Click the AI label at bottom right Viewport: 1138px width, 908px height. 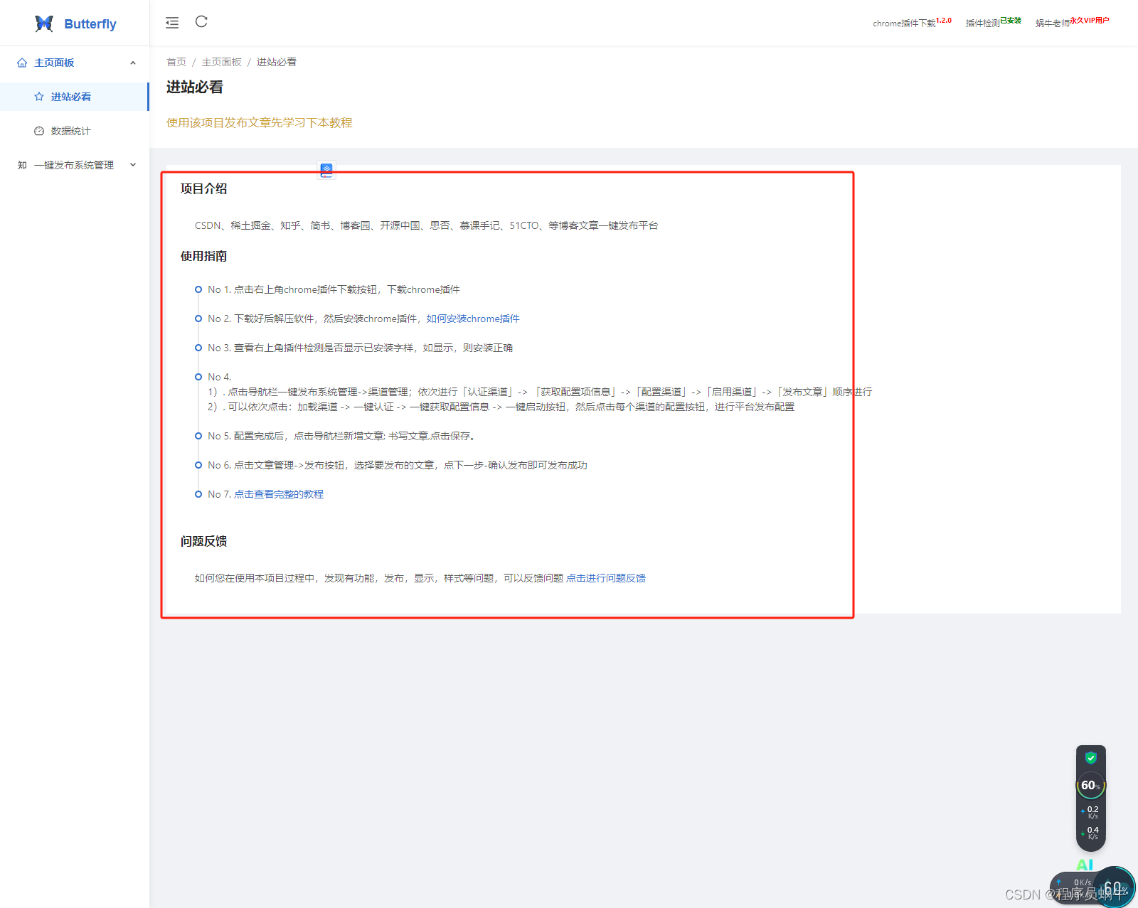tap(1085, 865)
